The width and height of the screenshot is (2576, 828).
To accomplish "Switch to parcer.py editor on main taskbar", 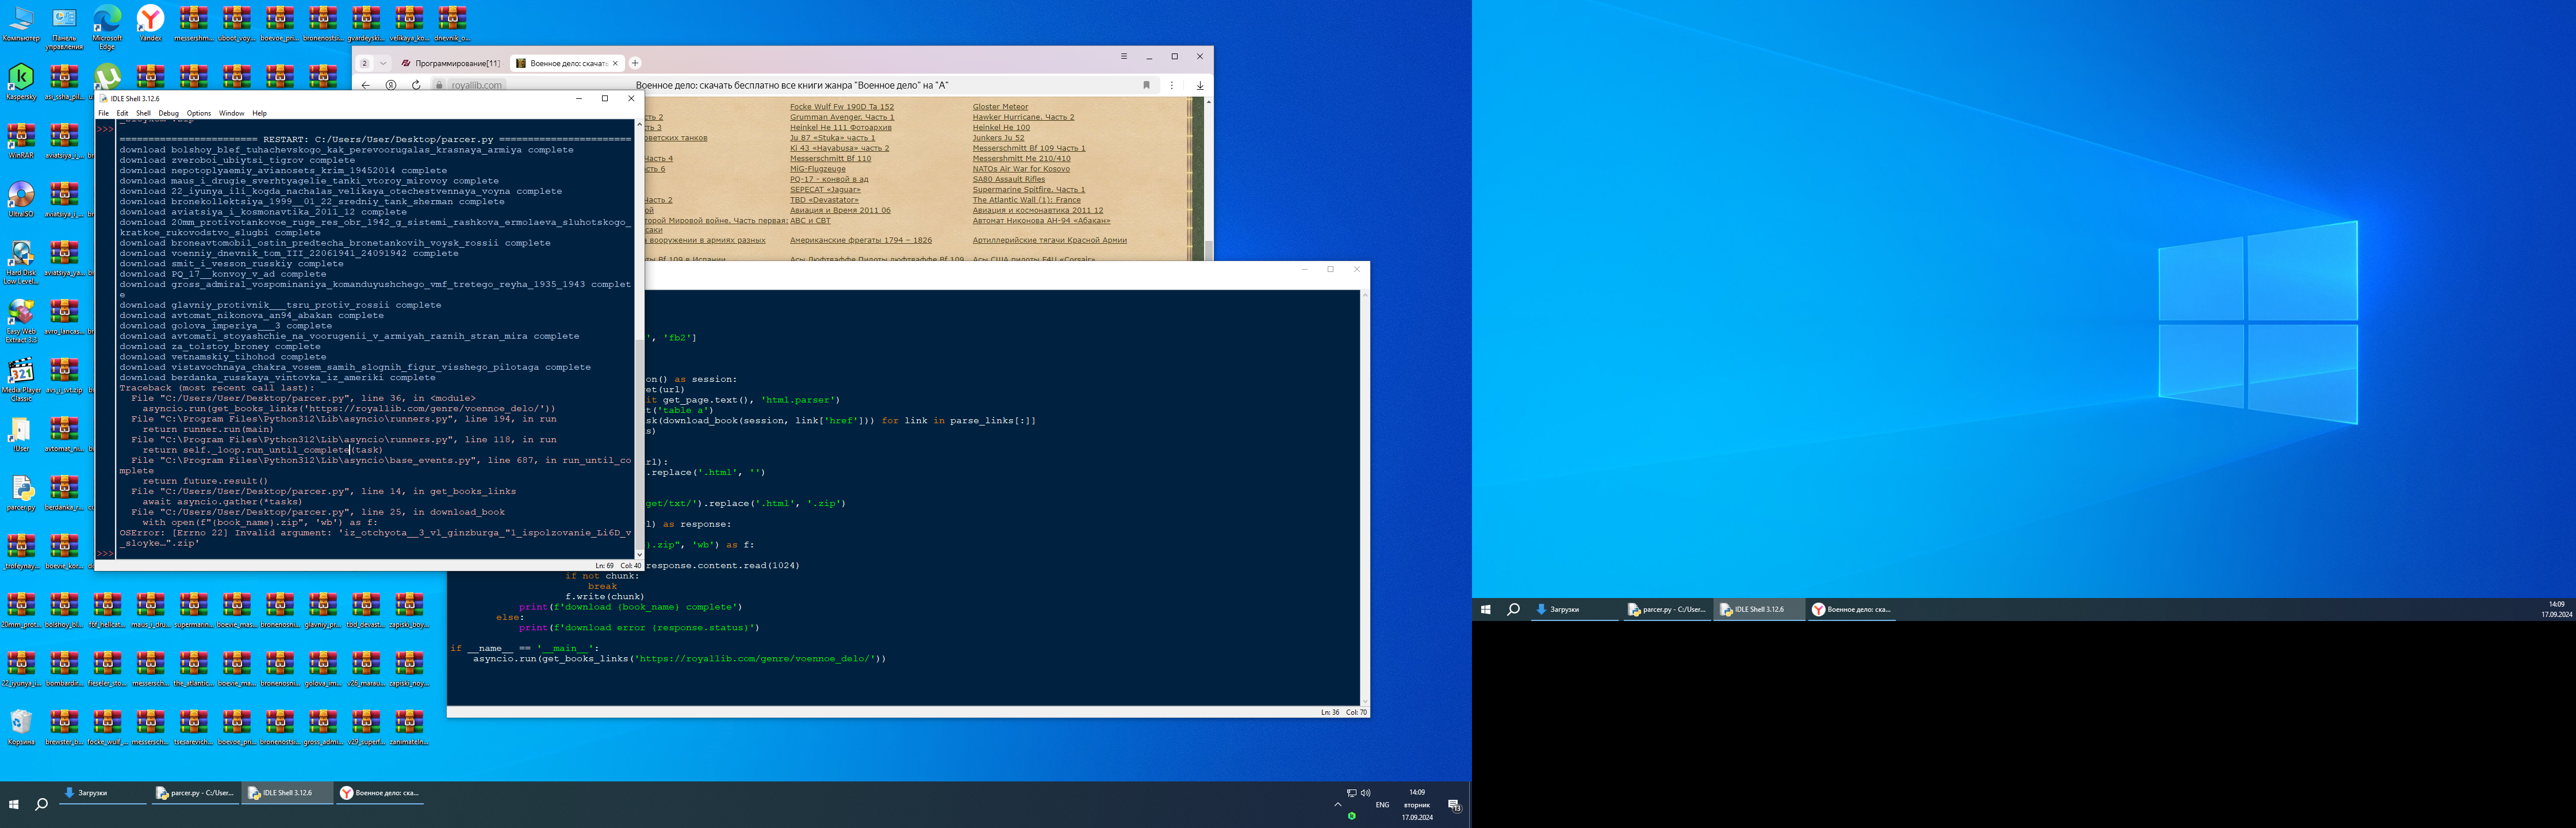I will click(x=195, y=793).
